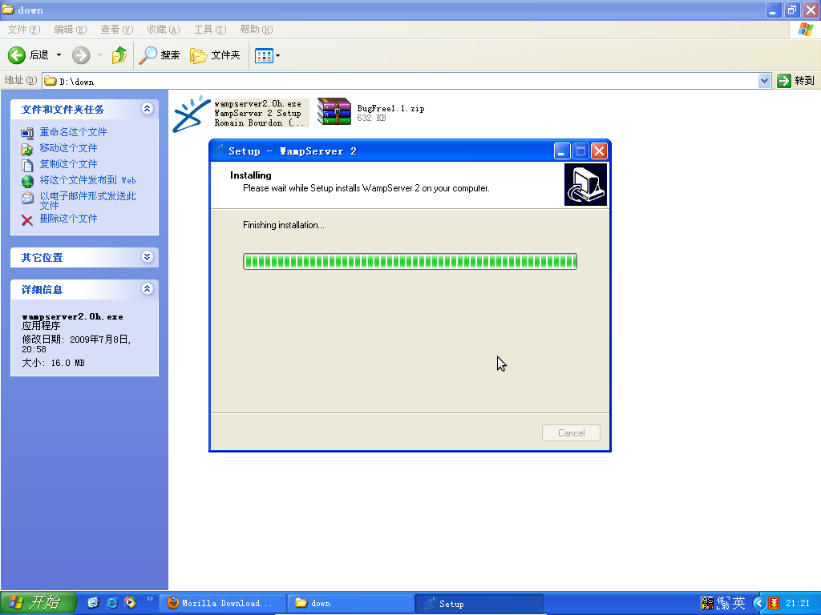This screenshot has height=615, width=821.
Task: Click the address bar showing D:\down
Action: point(401,81)
